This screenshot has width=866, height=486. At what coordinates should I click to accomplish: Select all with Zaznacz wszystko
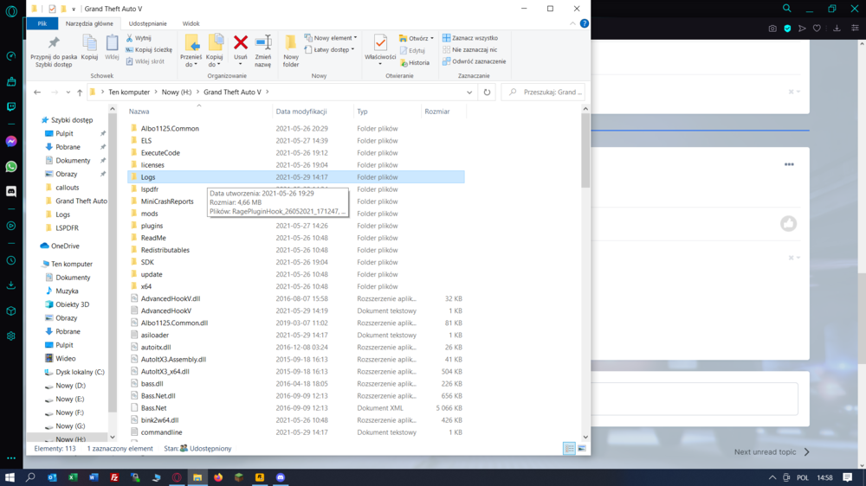point(470,38)
